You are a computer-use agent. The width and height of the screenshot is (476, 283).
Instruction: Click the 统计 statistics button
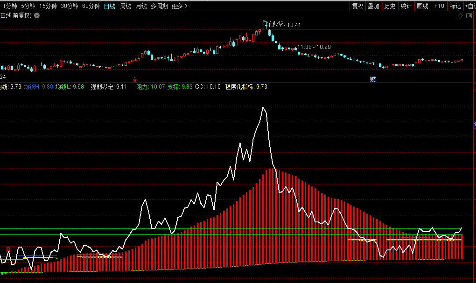[x=406, y=6]
